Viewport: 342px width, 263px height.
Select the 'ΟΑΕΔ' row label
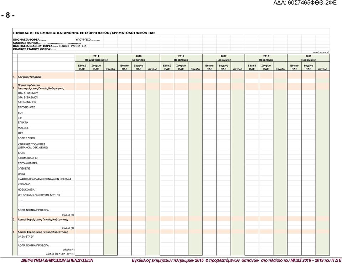pos(21,174)
